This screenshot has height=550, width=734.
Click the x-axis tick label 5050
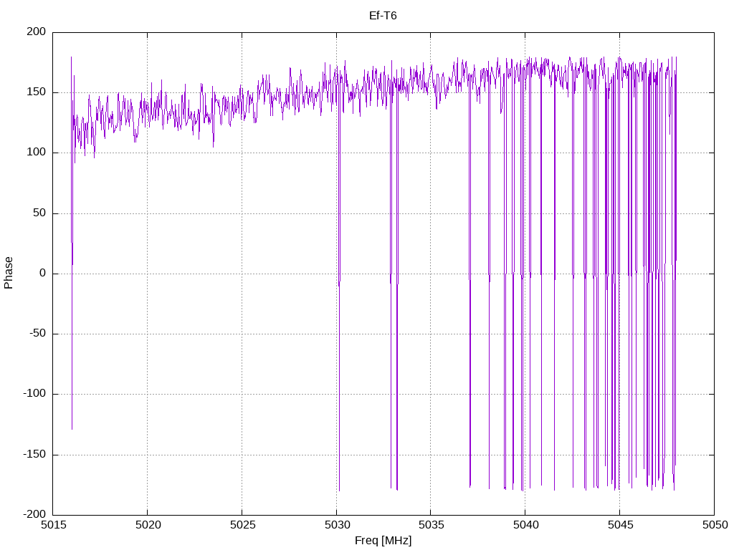tap(715, 525)
